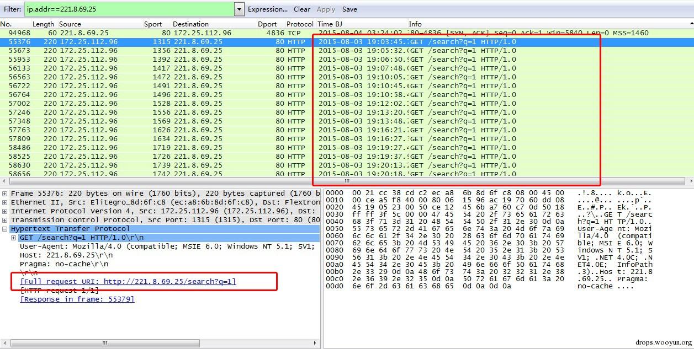Clear the display filter
Image resolution: width=694 pixels, height=349 pixels.
coord(302,9)
